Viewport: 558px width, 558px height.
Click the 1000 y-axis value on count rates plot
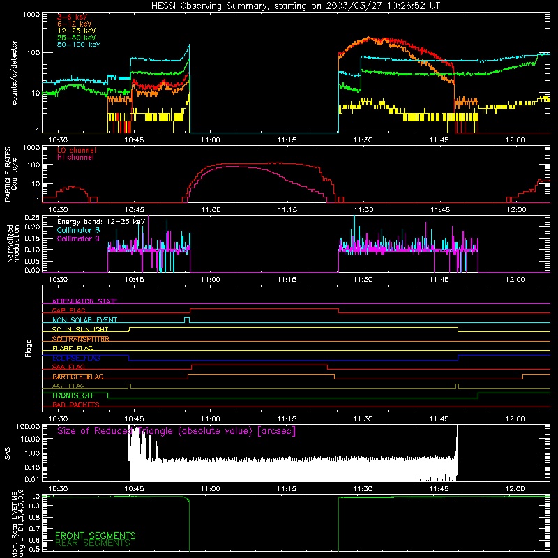[31, 15]
